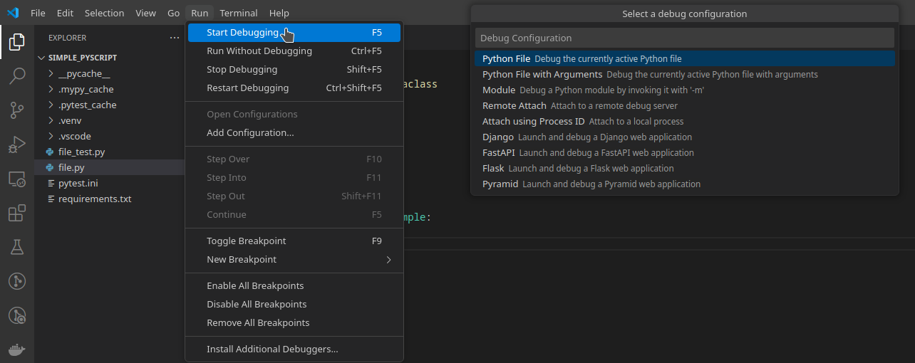Select Attach using Process ID
The height and width of the screenshot is (363, 915).
click(685, 121)
